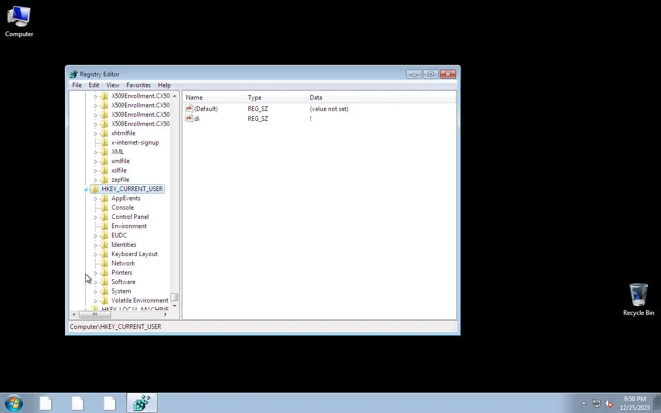Sort values by Type column header

click(x=276, y=98)
